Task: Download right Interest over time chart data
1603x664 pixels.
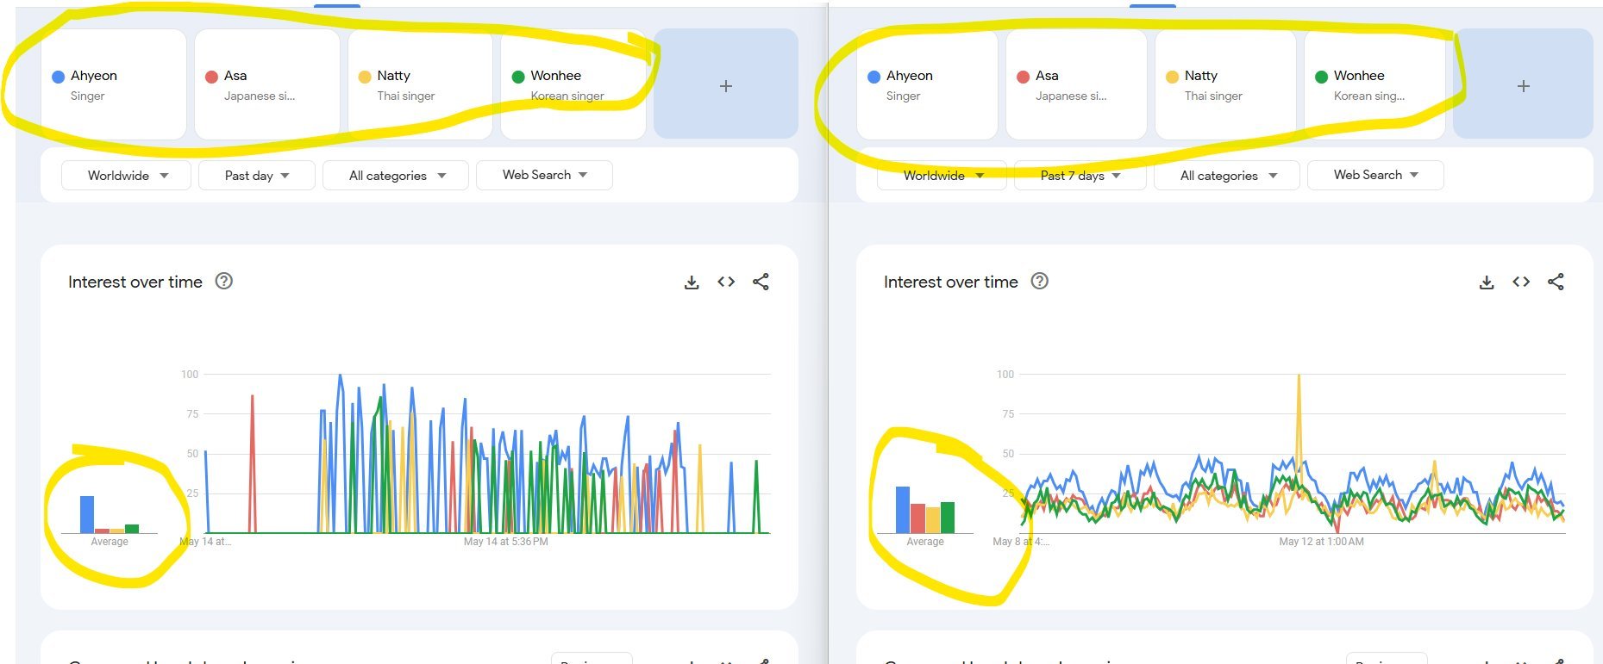Action: click(x=1487, y=282)
